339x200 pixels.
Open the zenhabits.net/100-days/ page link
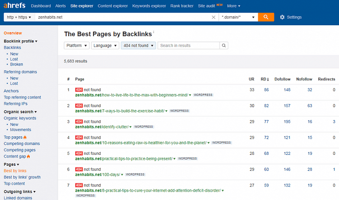click(x=98, y=174)
